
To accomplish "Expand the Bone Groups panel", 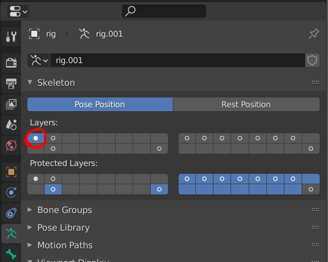I will pyautogui.click(x=30, y=210).
